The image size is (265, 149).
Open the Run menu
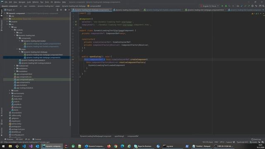point(42,2)
